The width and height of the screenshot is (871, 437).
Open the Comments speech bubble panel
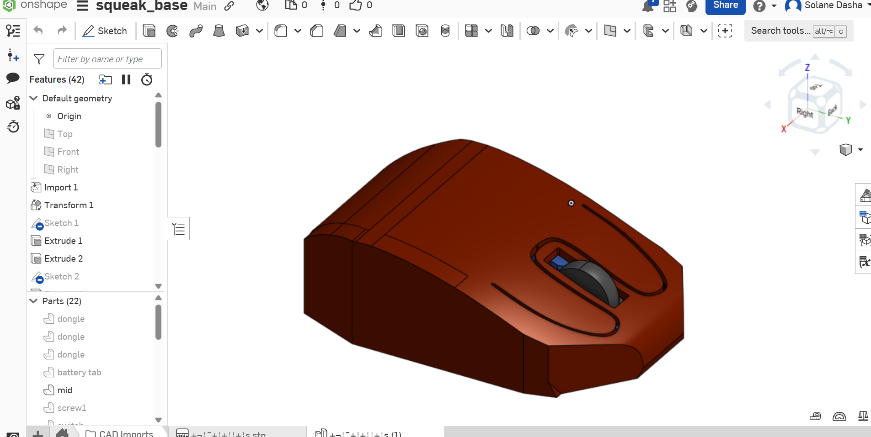point(13,78)
